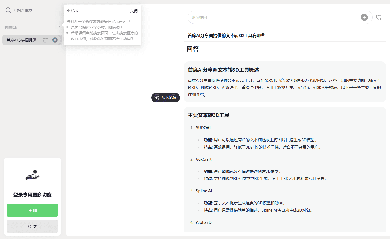The height and width of the screenshot is (239, 390).
Task: Click the 登录 gray button
Action: pyautogui.click(x=32, y=226)
